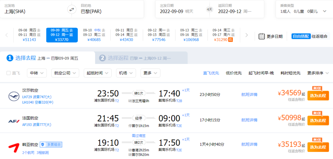Swap departure and destination cities
This screenshot has width=333, height=159.
coord(72,9)
